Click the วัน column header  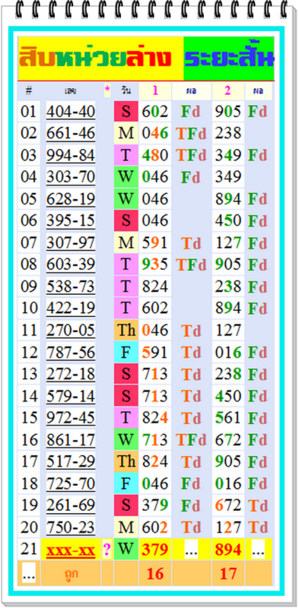point(126,91)
